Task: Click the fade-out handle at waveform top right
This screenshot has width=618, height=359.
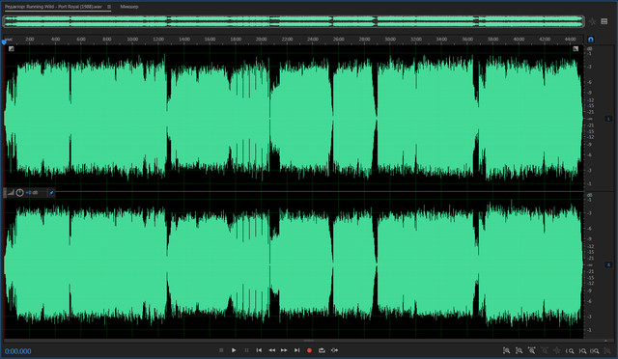Action: 576,49
